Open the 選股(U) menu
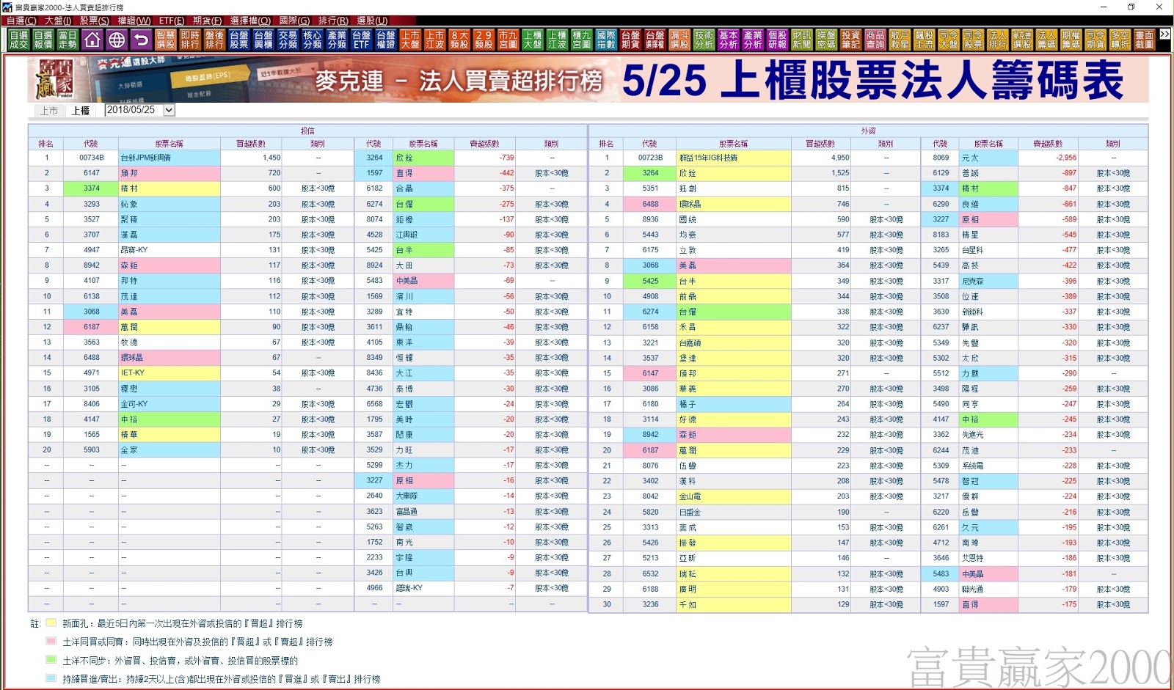This screenshot has width=1174, height=690. point(372,21)
